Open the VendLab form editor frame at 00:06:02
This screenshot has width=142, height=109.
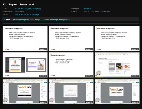click(x=25, y=92)
